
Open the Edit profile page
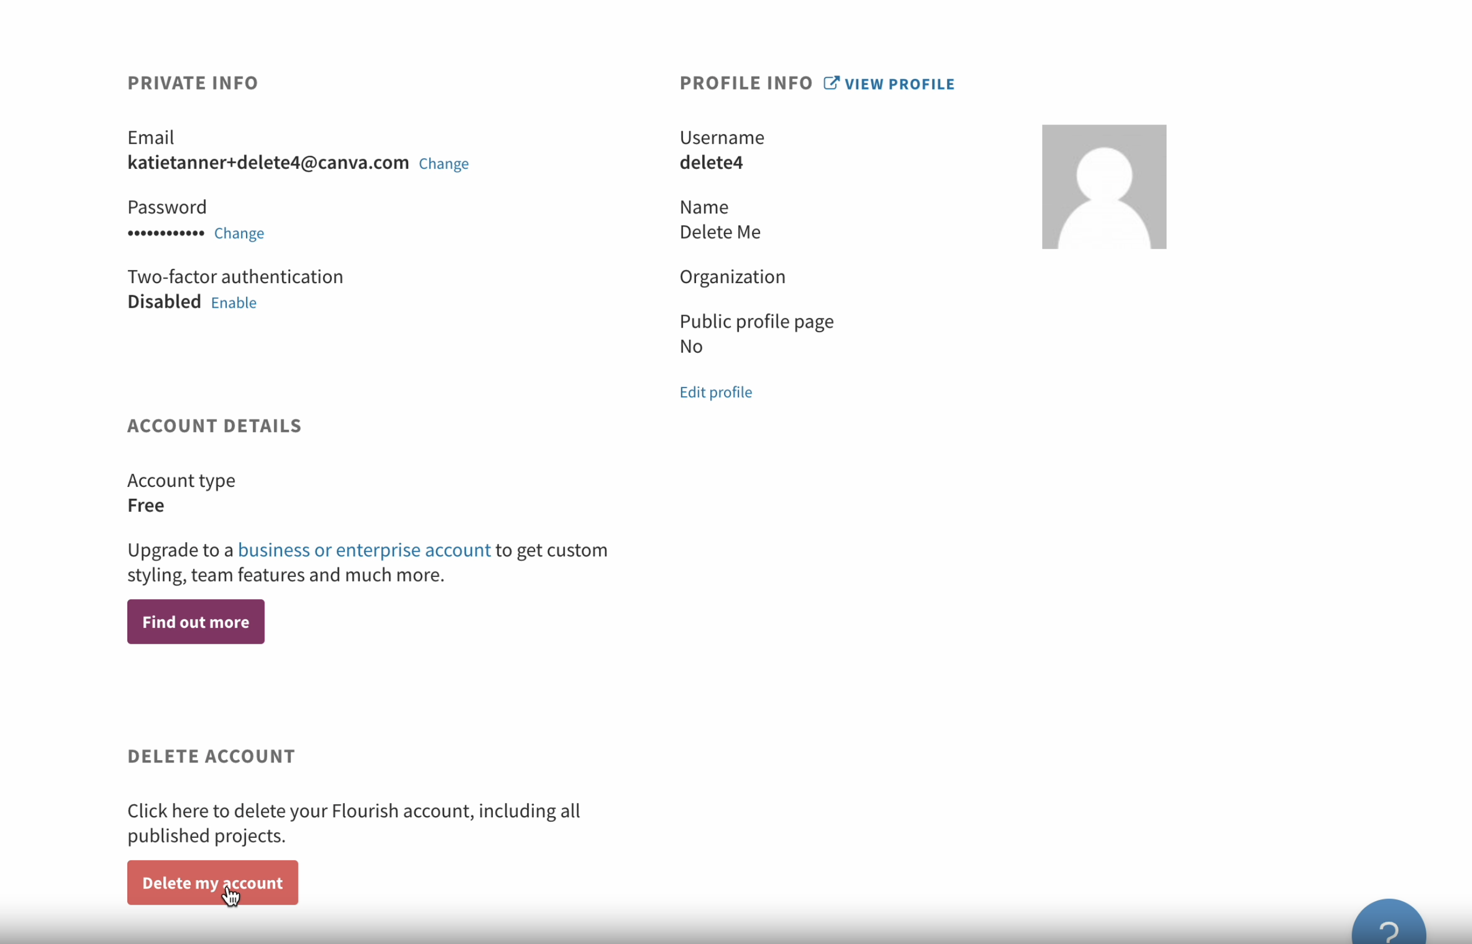715,392
